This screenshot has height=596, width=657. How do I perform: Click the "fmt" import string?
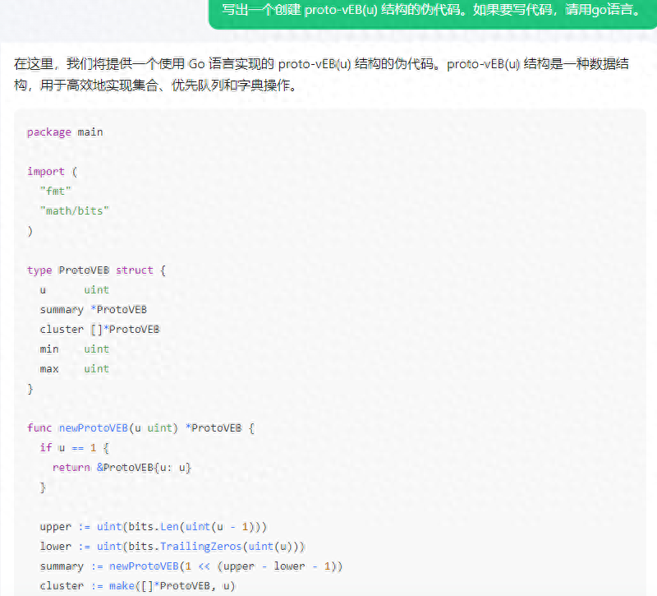click(56, 192)
